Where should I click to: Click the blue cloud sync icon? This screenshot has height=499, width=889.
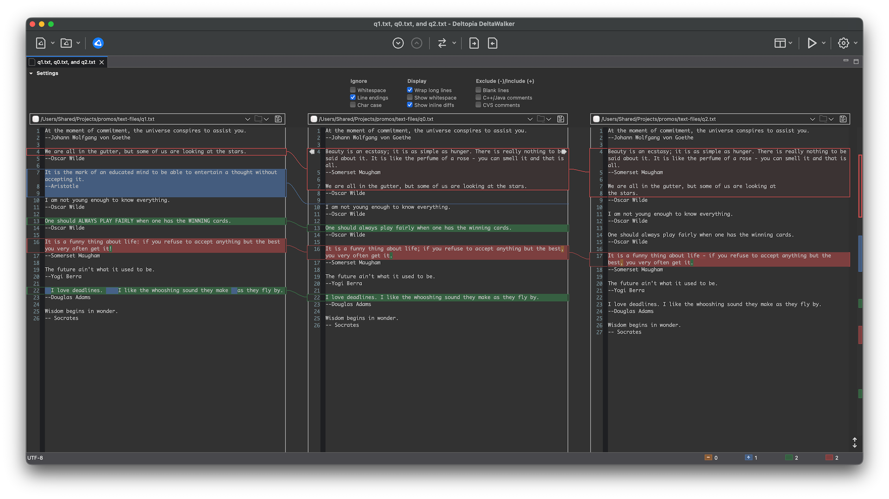point(98,43)
